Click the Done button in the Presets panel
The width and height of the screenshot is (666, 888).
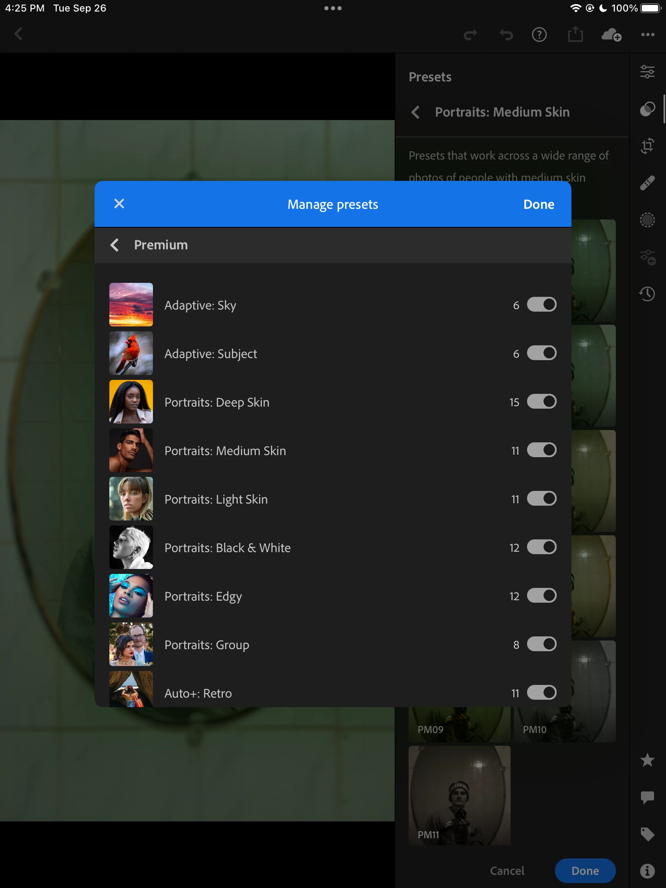tap(585, 871)
